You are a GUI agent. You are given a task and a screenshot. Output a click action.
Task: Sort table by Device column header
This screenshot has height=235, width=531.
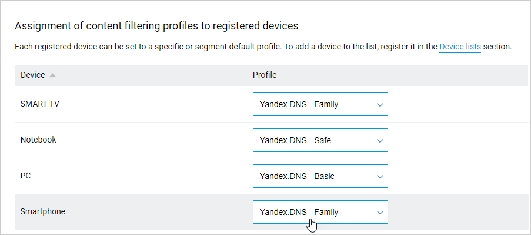click(33, 75)
